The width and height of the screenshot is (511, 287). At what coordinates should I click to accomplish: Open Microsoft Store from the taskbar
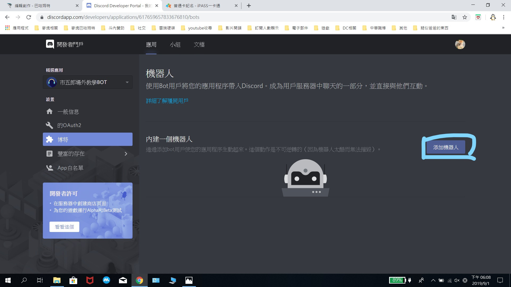click(73, 280)
